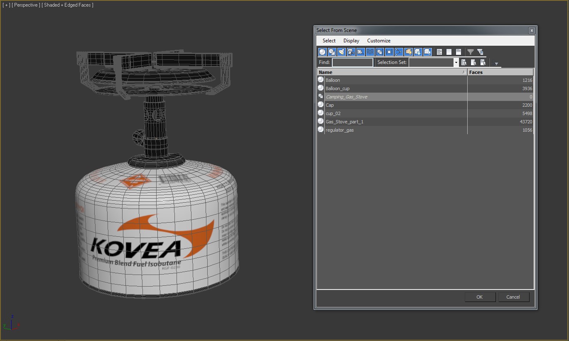Toggle Display Object XRefs filter icon
The height and width of the screenshot is (341, 569).
coord(389,52)
